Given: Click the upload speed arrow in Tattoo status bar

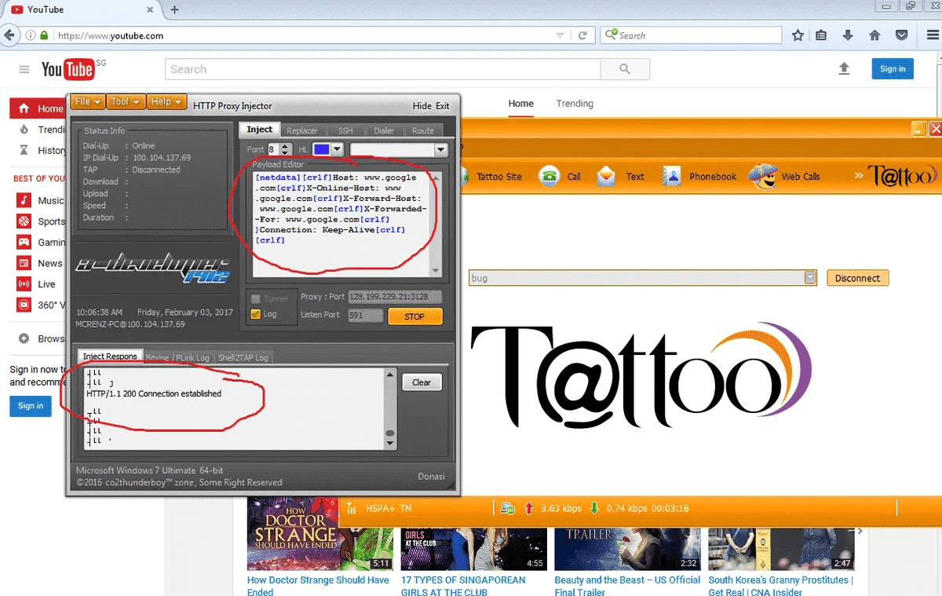Looking at the screenshot, I should [529, 508].
